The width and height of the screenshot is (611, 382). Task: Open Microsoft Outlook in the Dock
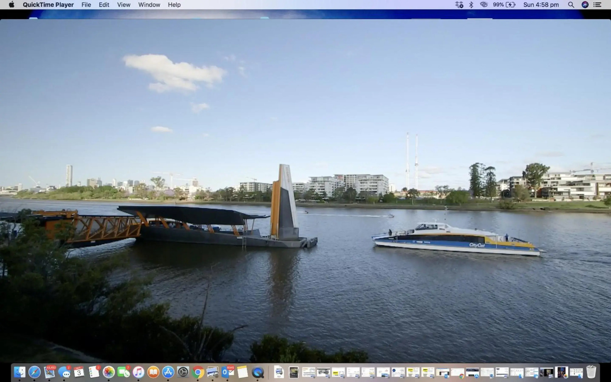(x=227, y=372)
